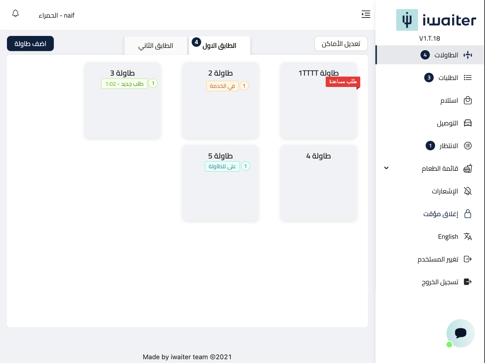Select the الطابق الاول tab
Viewport: 485px width, 363px height.
point(219,46)
